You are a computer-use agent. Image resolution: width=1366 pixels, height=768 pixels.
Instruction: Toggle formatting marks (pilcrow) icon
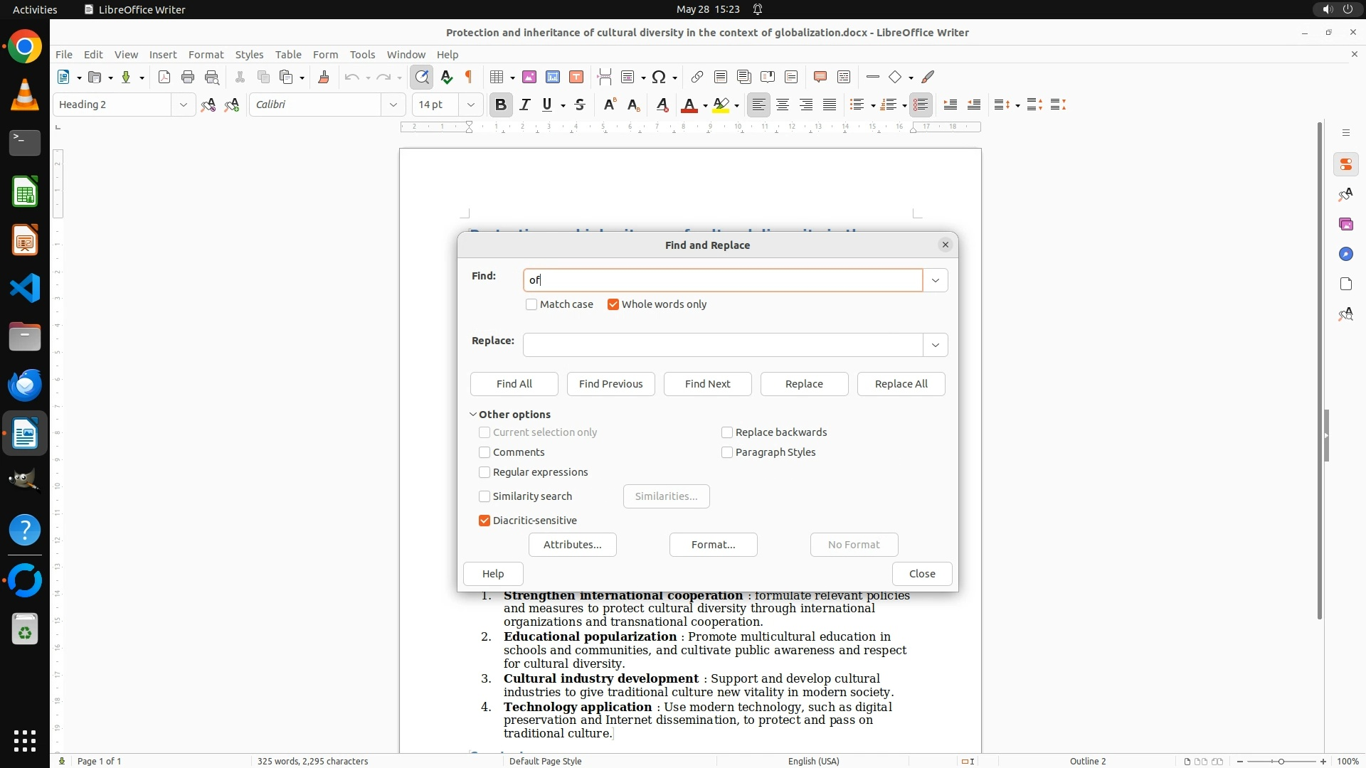(x=469, y=77)
